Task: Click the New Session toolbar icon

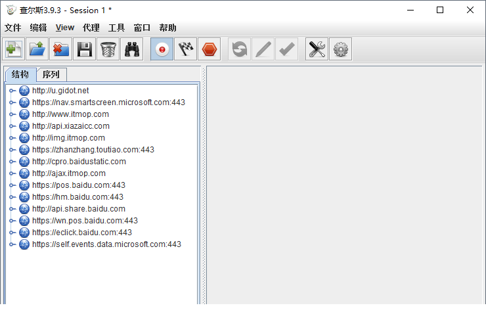Action: 14,49
